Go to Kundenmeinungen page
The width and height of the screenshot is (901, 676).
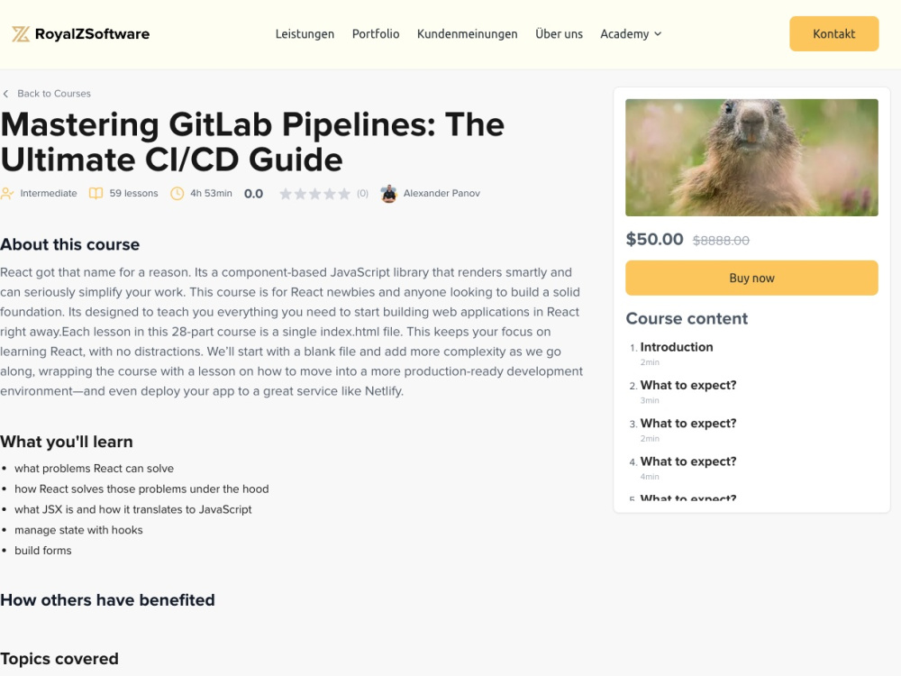pos(467,34)
